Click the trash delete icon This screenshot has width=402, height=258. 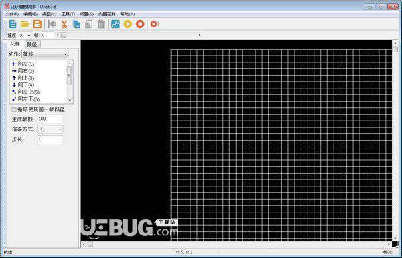tap(101, 24)
